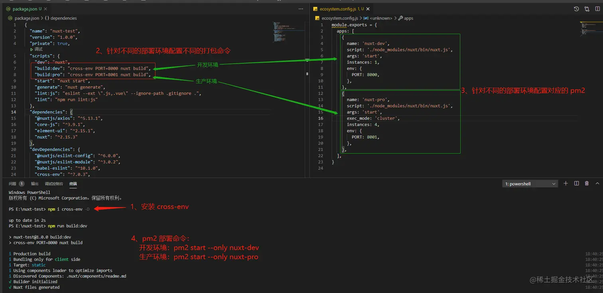Open the 问题 problems panel tab
Screen dimensions: 603x293
click(16, 184)
